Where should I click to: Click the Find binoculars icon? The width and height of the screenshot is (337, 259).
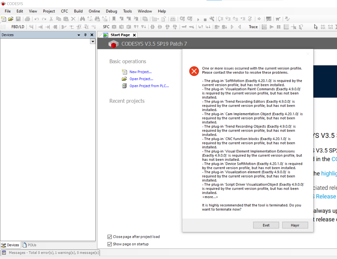click(82, 19)
